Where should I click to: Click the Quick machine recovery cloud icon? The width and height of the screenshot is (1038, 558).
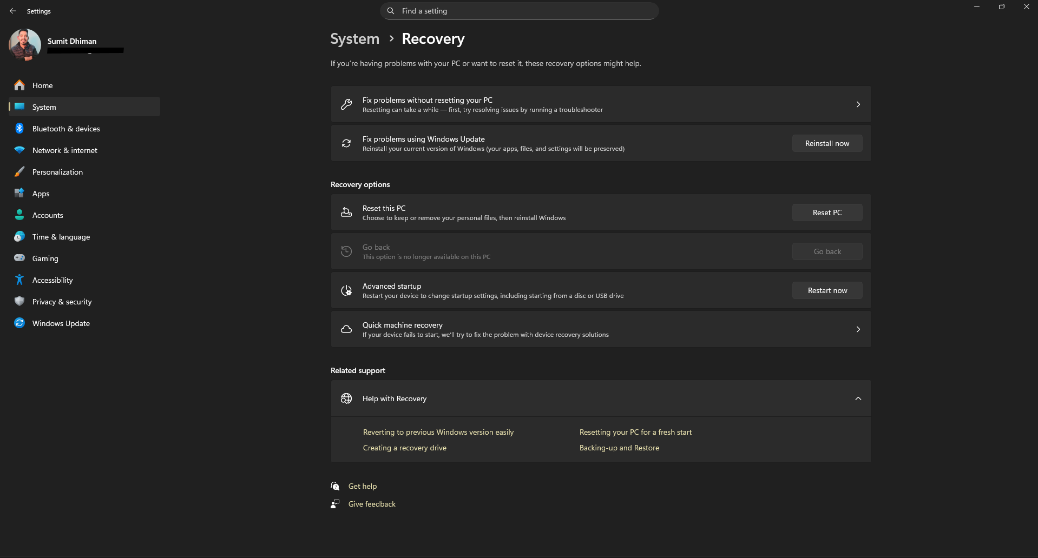[346, 329]
